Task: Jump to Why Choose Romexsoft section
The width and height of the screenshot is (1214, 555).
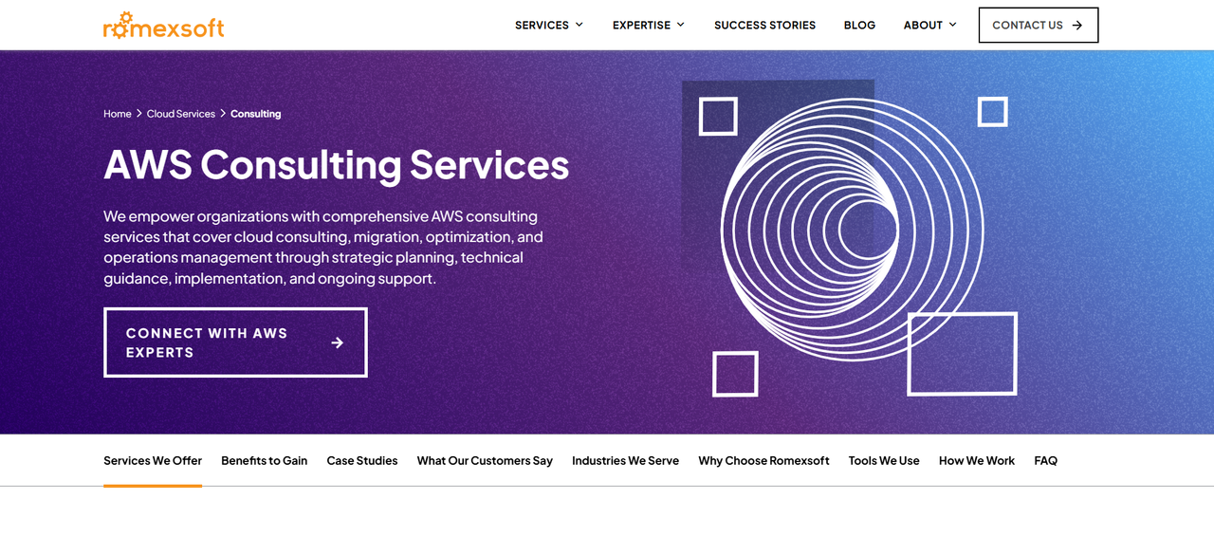Action: point(763,461)
